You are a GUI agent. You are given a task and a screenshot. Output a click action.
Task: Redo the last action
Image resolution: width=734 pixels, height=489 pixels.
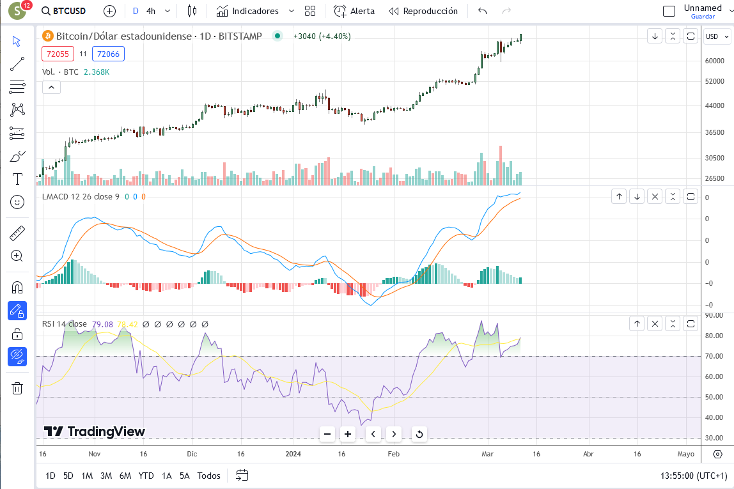pyautogui.click(x=506, y=12)
